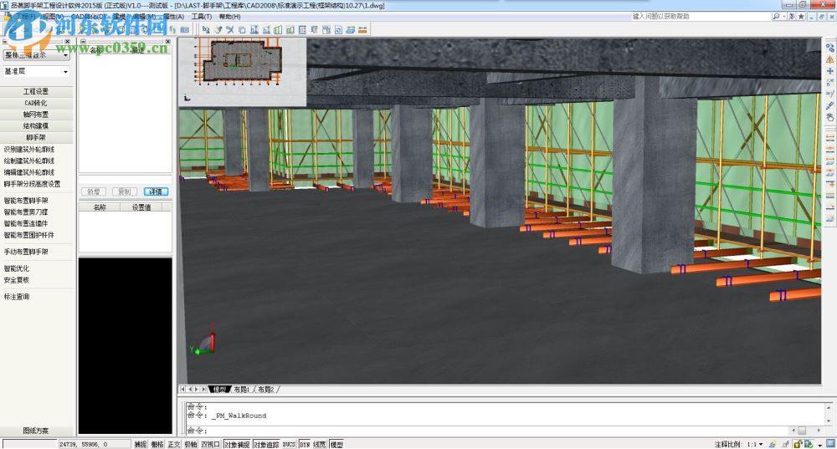Click the command window horizontal scrollbar
Image resolution: width=837 pixels, height=449 pixels.
tap(801, 431)
